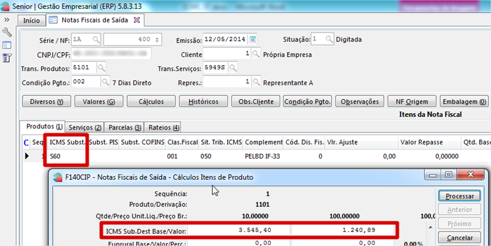Click the row selector arrow in grid
The height and width of the screenshot is (246, 491).
point(27,156)
